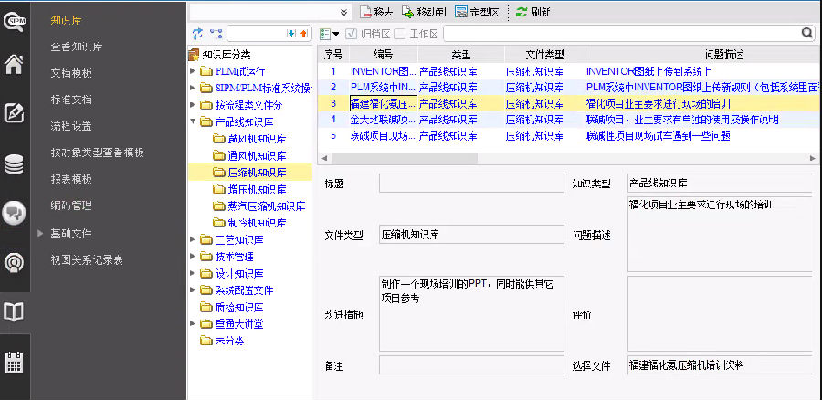Expand the 设计知识库 tree folder

(194, 273)
